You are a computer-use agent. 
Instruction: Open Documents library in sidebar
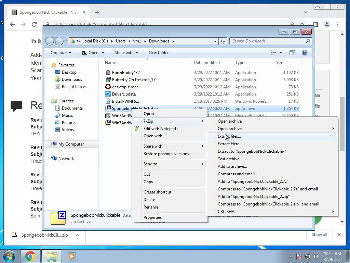69,108
